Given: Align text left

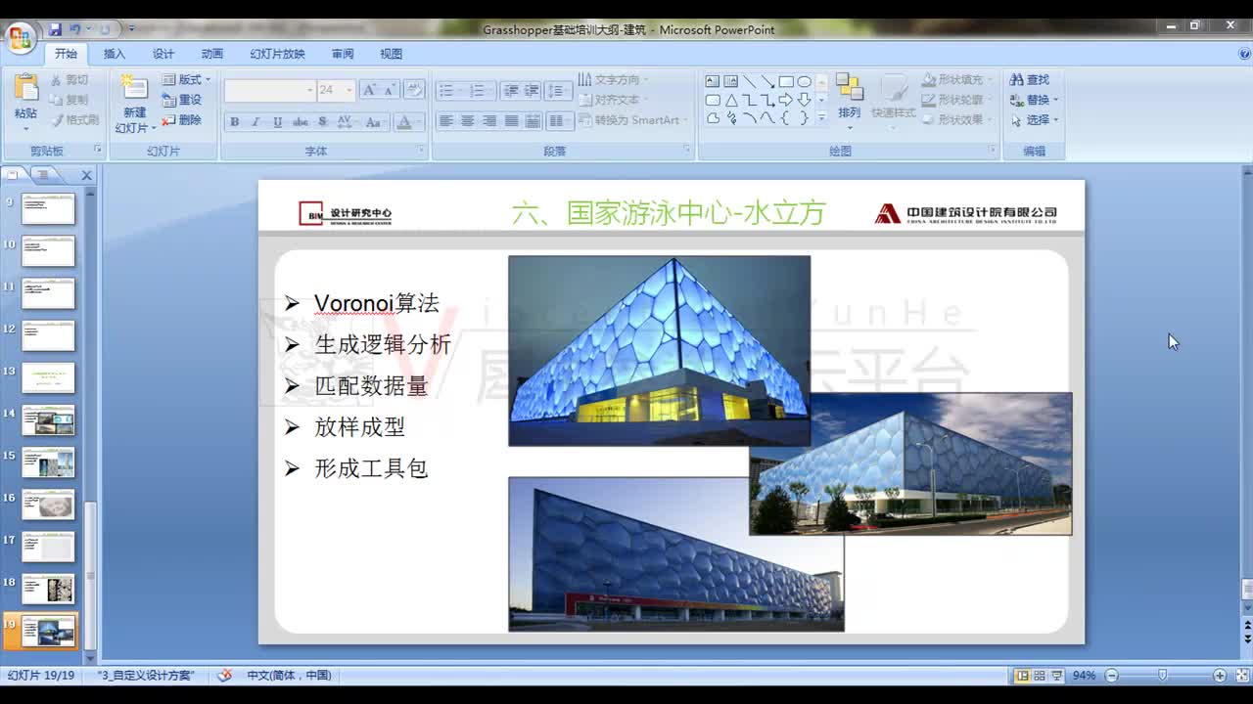Looking at the screenshot, I should tap(446, 121).
